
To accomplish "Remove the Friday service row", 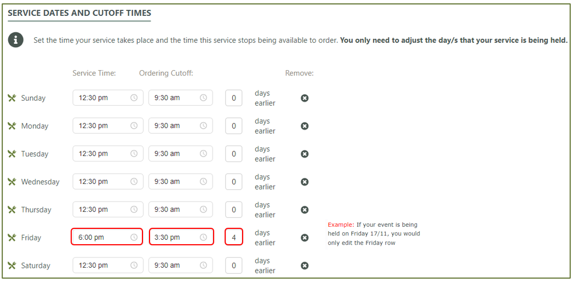I will click(x=305, y=238).
